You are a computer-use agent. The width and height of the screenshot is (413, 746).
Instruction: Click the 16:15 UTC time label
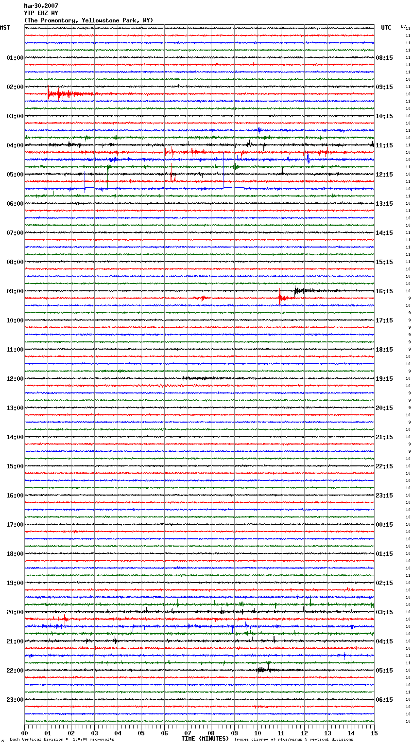(x=384, y=291)
